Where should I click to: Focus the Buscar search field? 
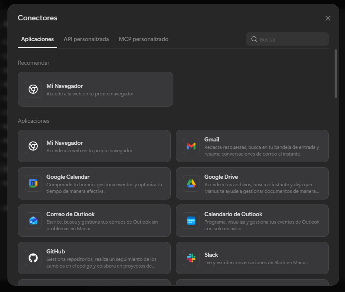287,39
